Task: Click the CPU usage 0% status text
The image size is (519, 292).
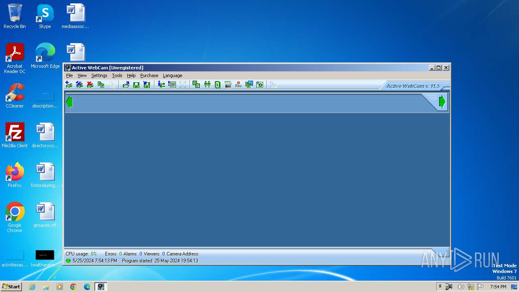Action: (81, 254)
